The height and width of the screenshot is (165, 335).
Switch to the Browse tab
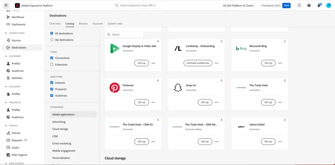[83, 23]
